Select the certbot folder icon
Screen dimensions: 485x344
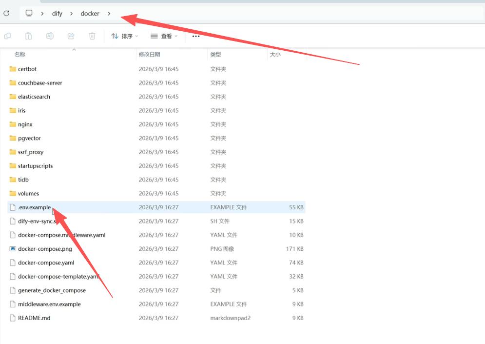(x=13, y=69)
